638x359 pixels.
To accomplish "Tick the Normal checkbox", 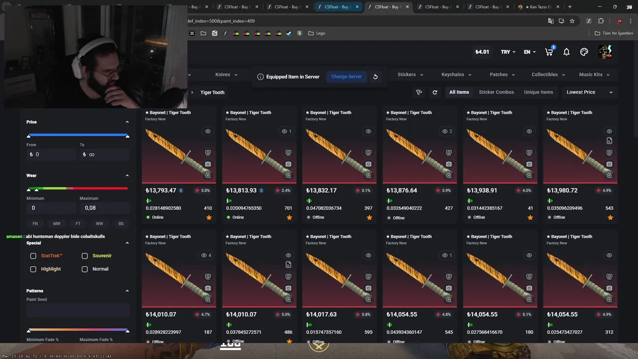I will [x=85, y=269].
